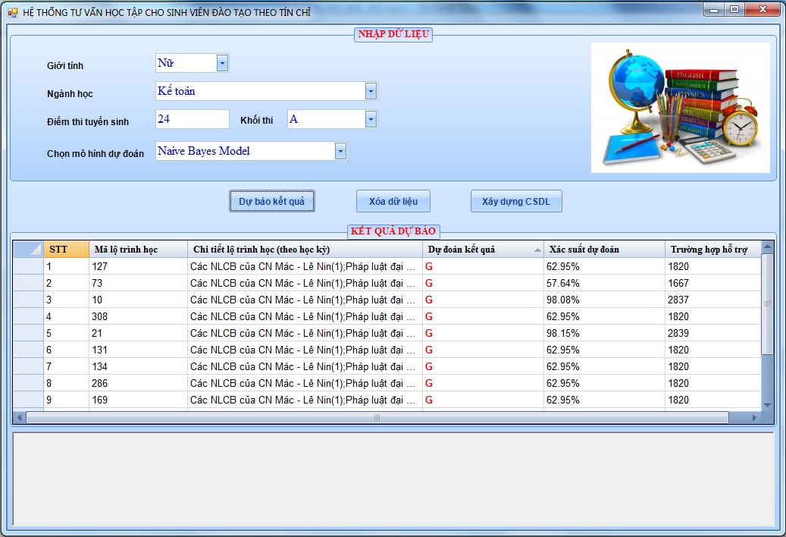786x537 pixels.
Task: Sort by Xác suất dự đoán column header
Action: tap(603, 250)
